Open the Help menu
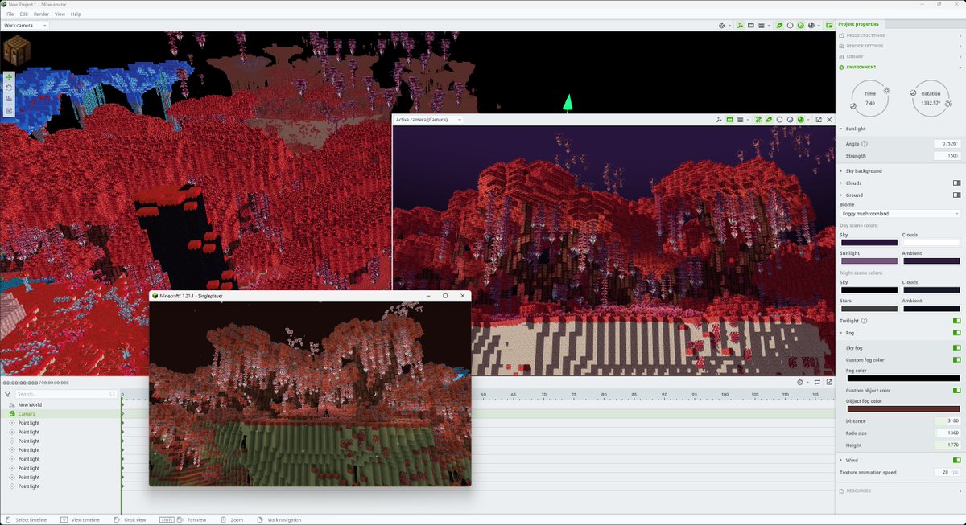The height and width of the screenshot is (525, 966). [x=76, y=14]
